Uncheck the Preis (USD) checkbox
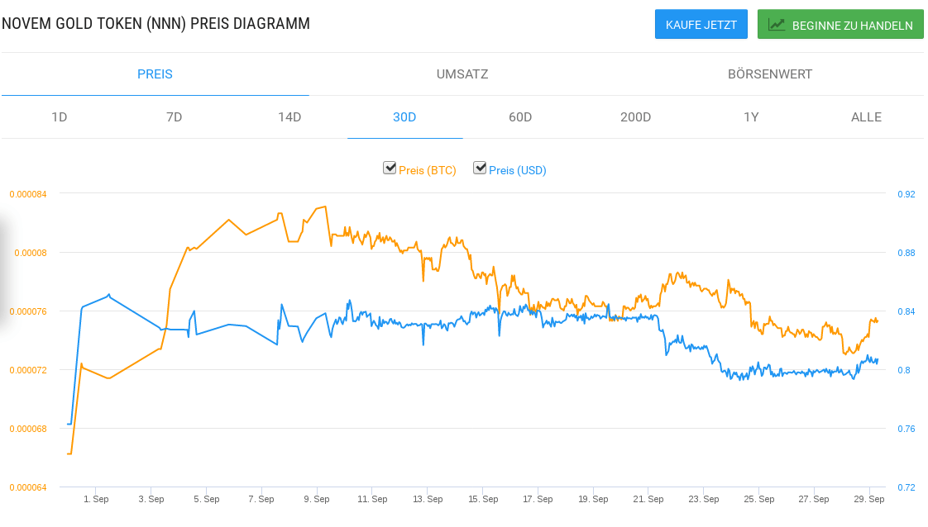The image size is (928, 527). tap(480, 169)
